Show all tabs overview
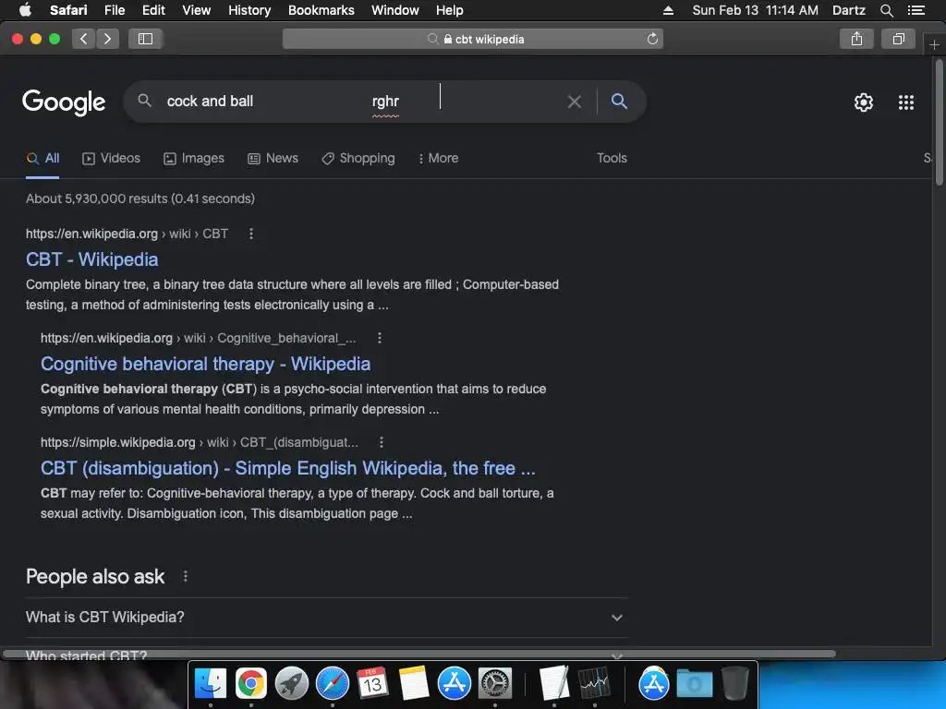 pyautogui.click(x=898, y=39)
